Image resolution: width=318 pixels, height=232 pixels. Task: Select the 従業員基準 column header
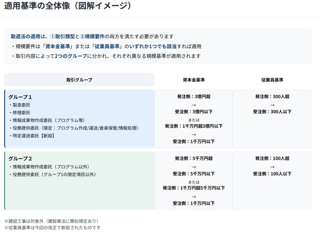(x=272, y=80)
